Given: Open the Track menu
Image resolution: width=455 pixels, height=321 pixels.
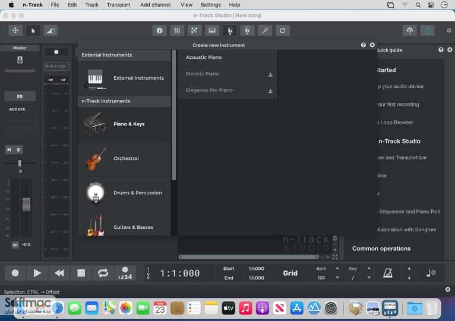Looking at the screenshot, I should (91, 5).
